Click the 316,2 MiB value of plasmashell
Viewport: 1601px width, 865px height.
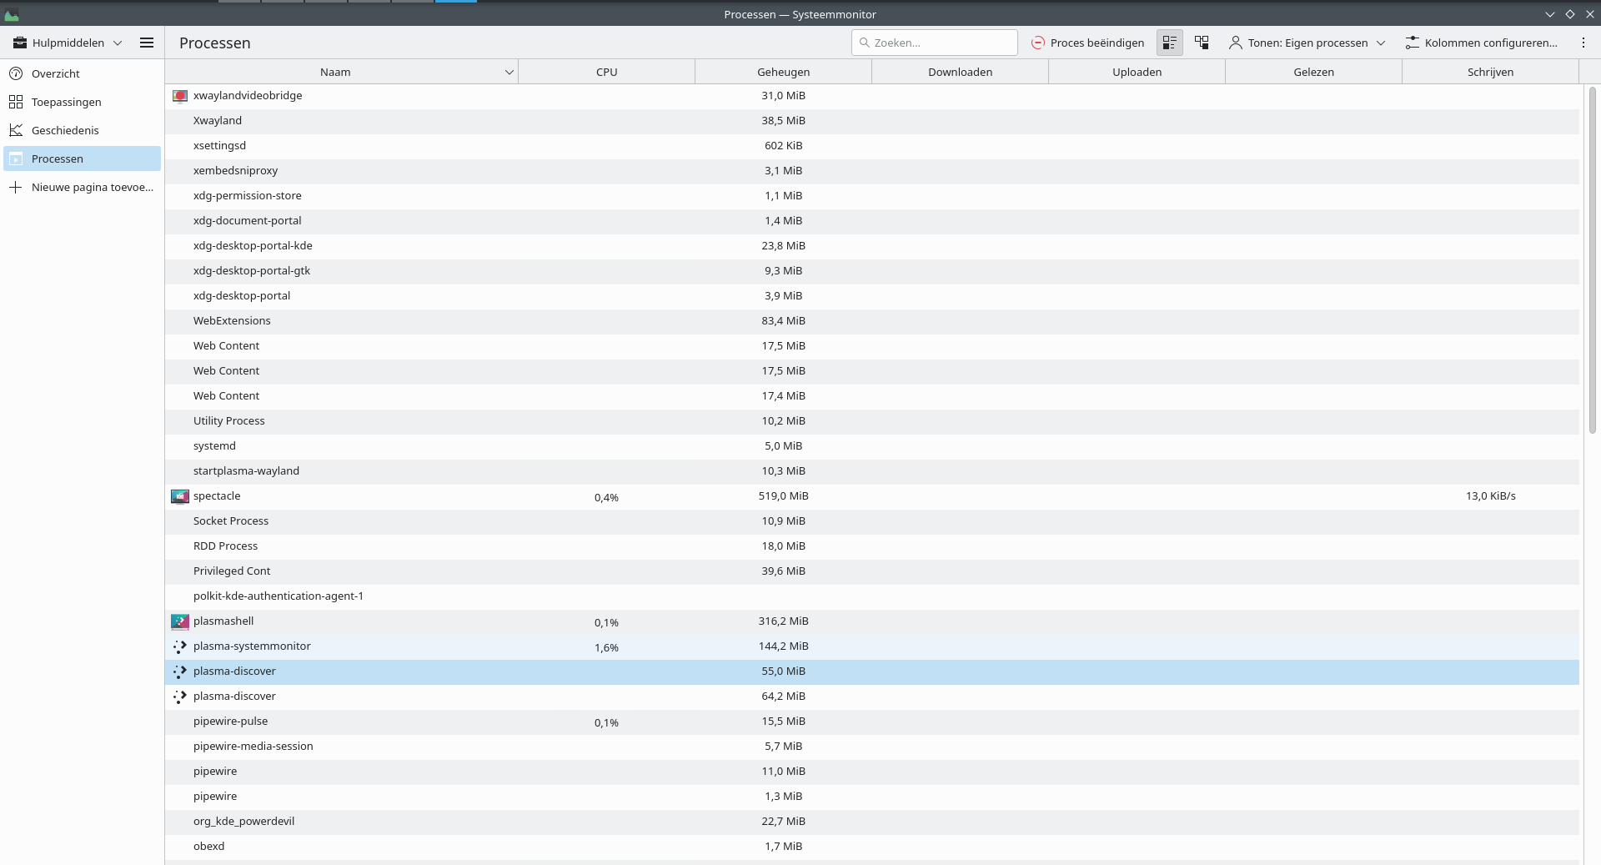[783, 621]
